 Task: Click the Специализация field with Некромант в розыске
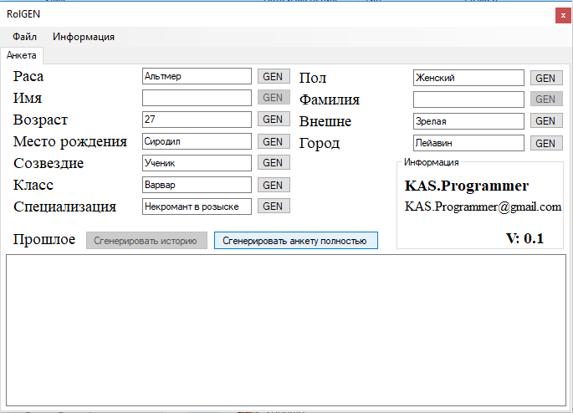coord(197,206)
